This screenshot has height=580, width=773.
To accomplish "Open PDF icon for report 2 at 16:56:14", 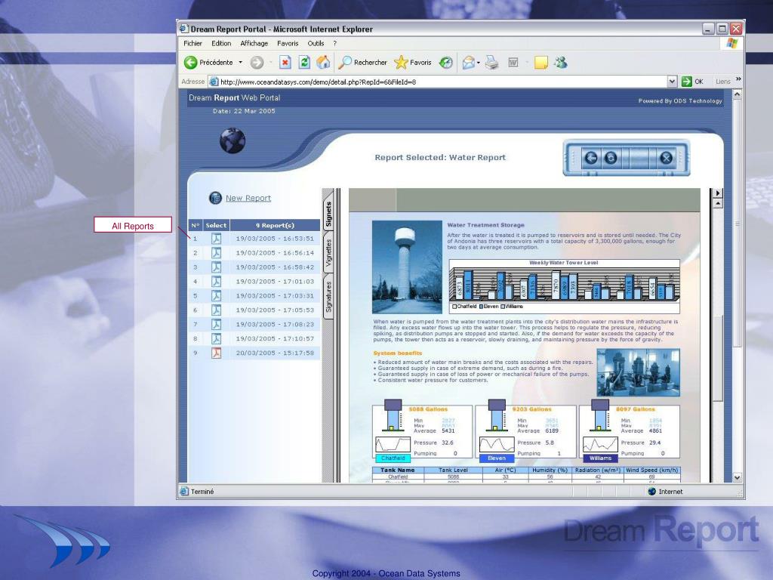I will tap(216, 253).
